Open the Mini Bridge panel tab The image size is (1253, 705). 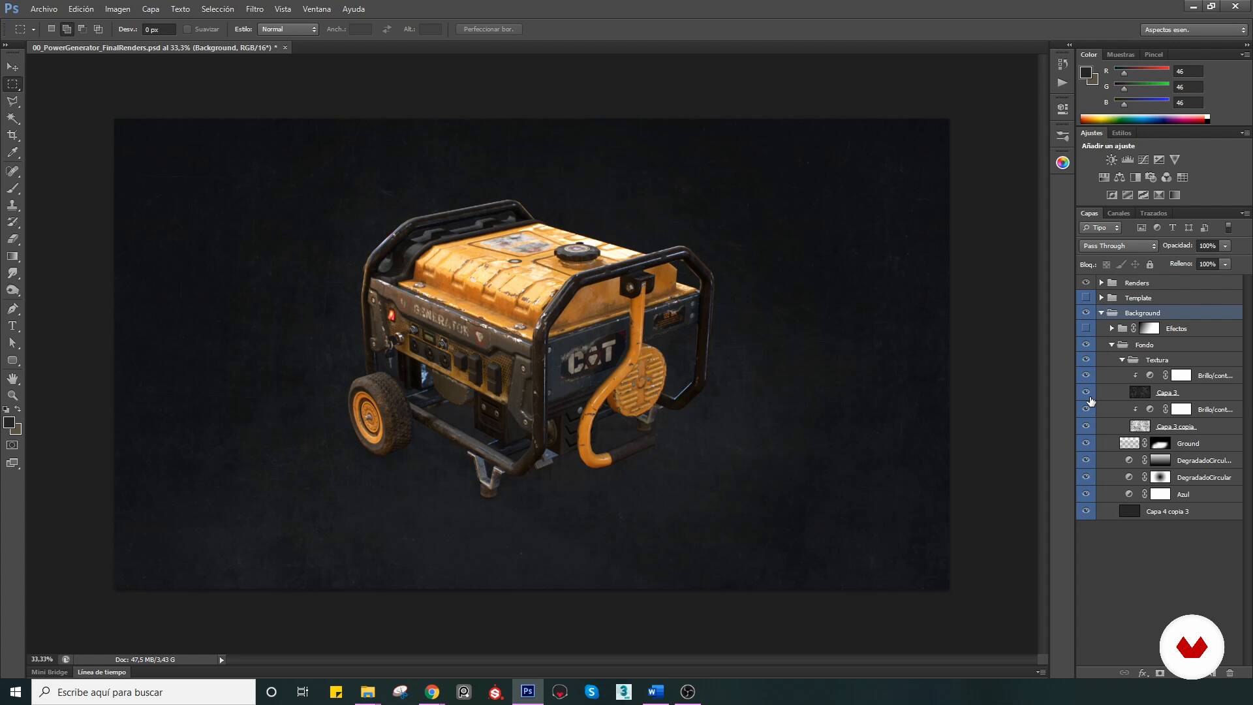click(50, 672)
